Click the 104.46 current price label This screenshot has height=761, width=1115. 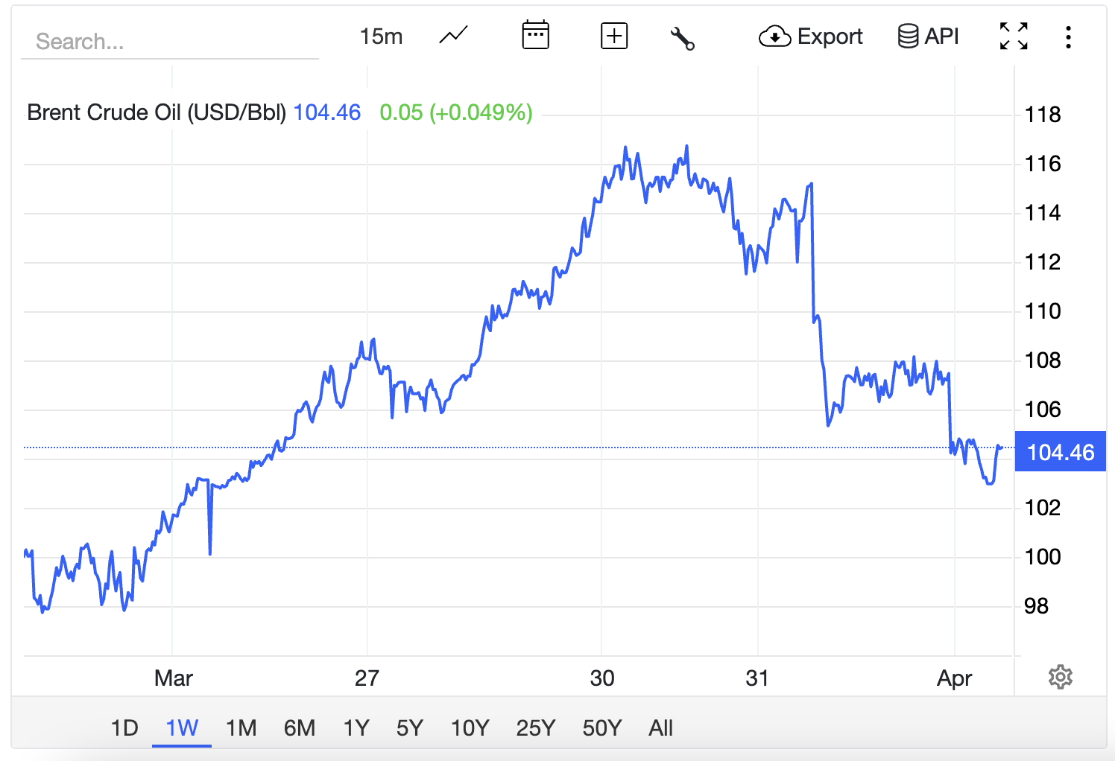point(1060,452)
